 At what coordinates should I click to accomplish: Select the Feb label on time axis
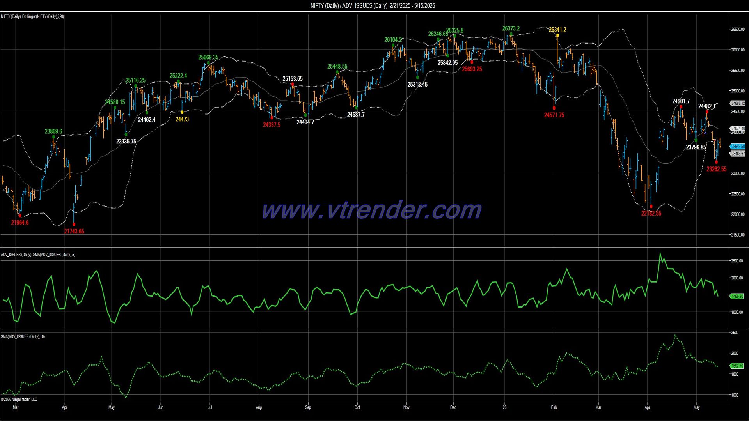tap(554, 407)
